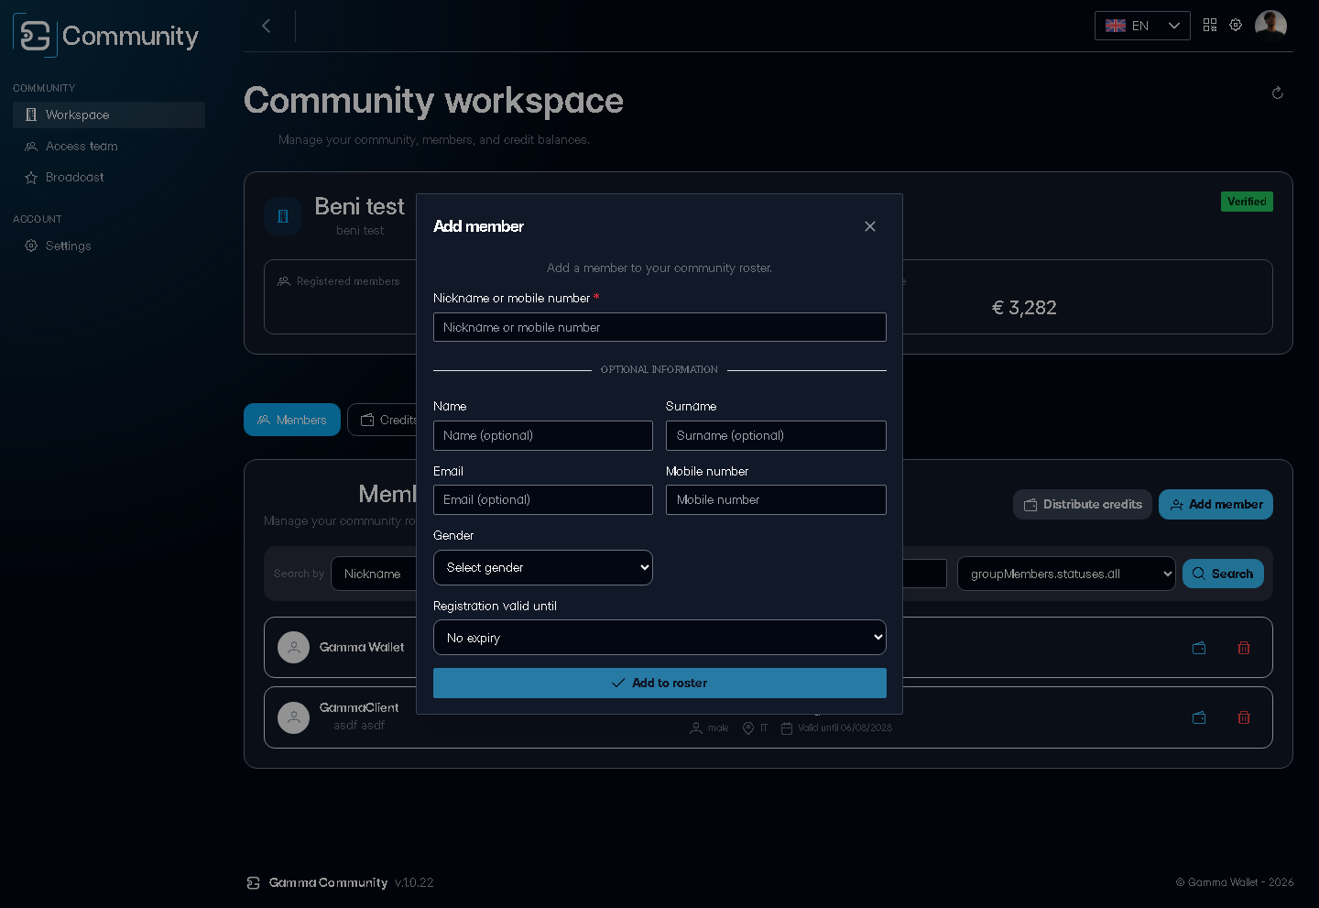Image resolution: width=1319 pixels, height=908 pixels.
Task: Click the Add to roster button
Action: (659, 683)
